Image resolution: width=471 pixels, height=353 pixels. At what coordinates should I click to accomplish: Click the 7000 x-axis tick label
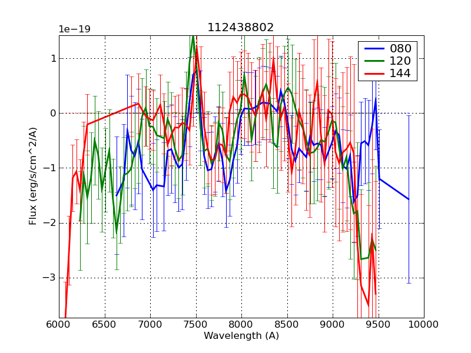[x=150, y=324]
